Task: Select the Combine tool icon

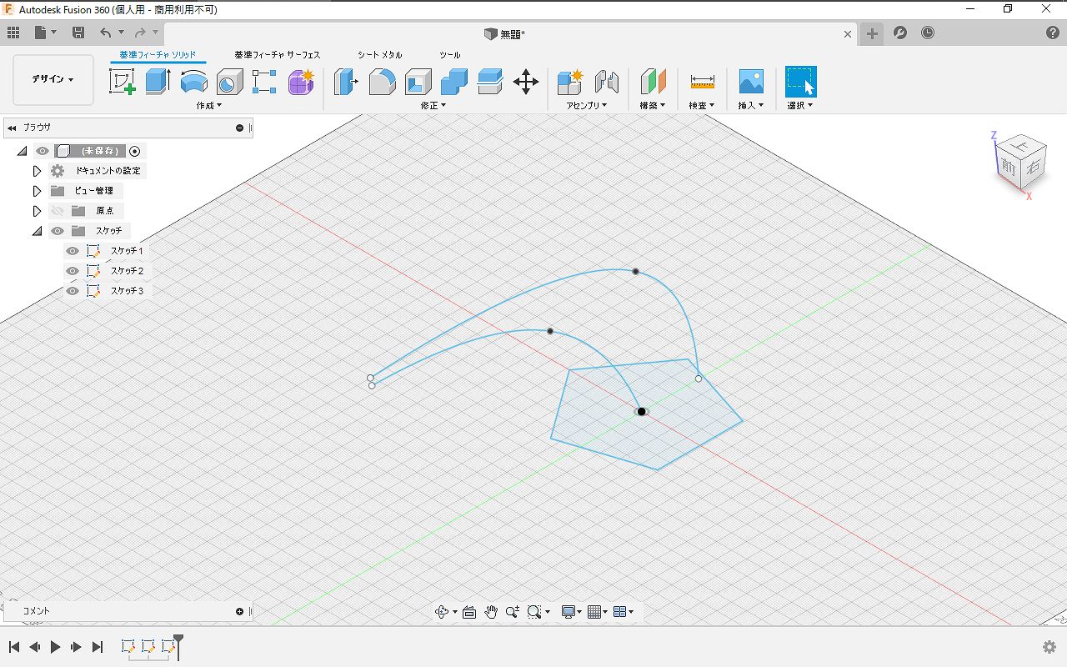Action: [454, 82]
